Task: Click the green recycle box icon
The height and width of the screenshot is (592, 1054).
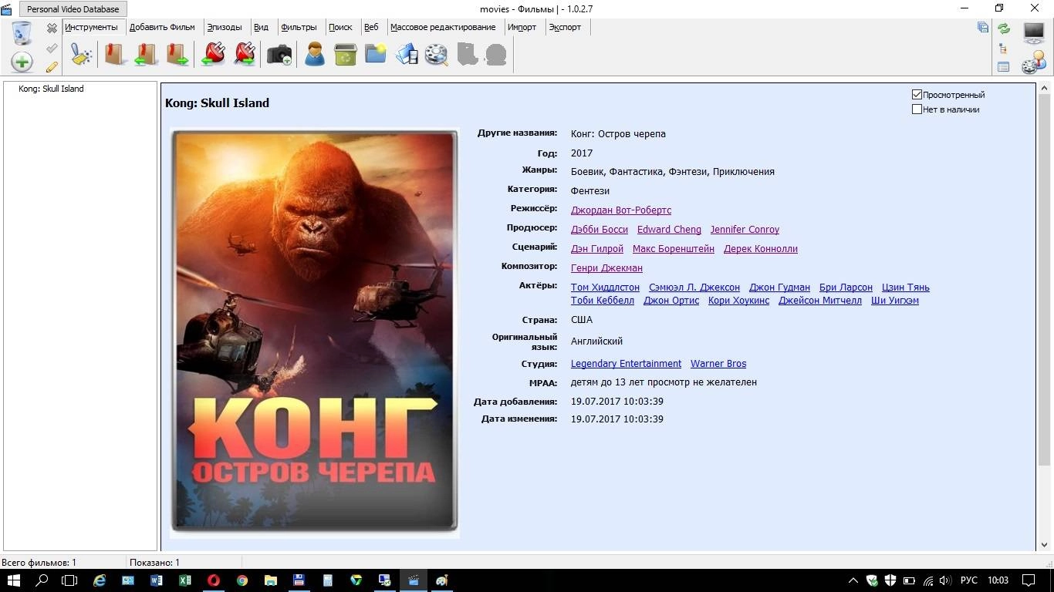Action: 345,54
